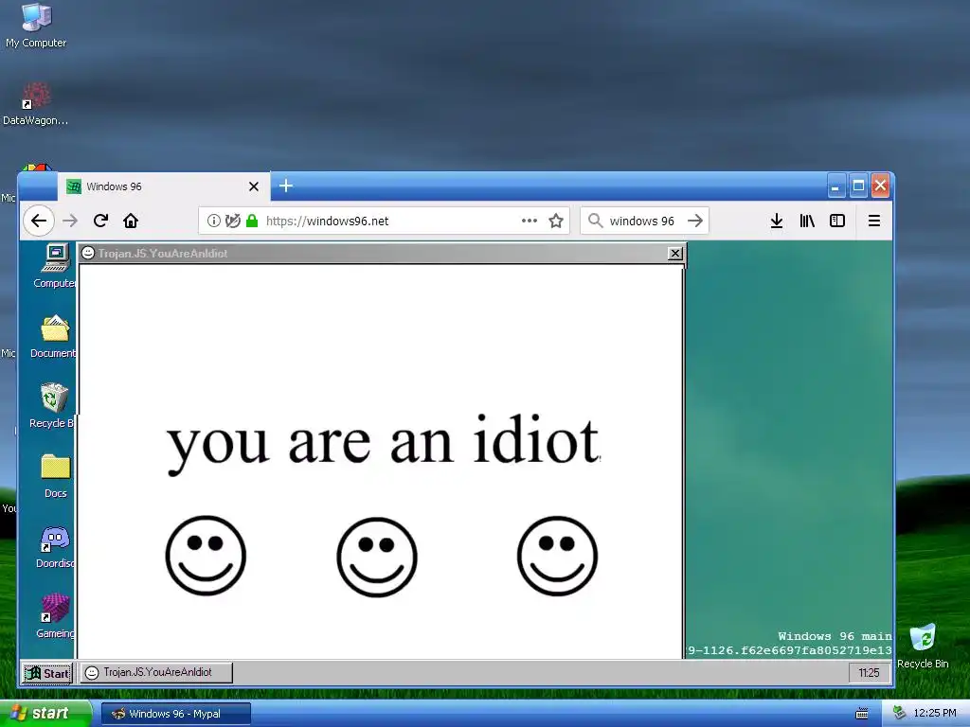Click the network tray icon near clock
Viewport: 970px width, 727px height.
[900, 714]
